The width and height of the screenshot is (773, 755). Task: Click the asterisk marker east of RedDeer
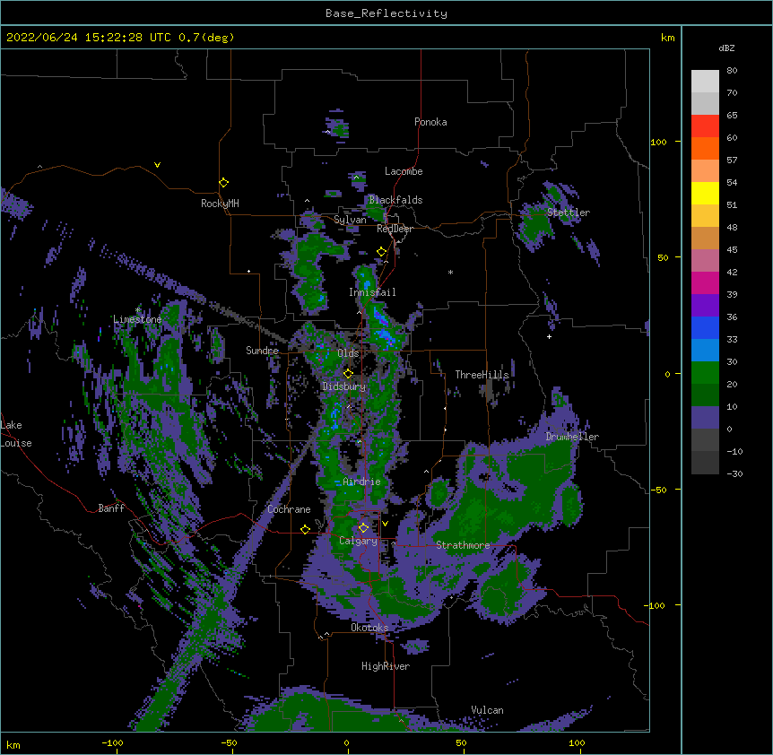point(450,272)
